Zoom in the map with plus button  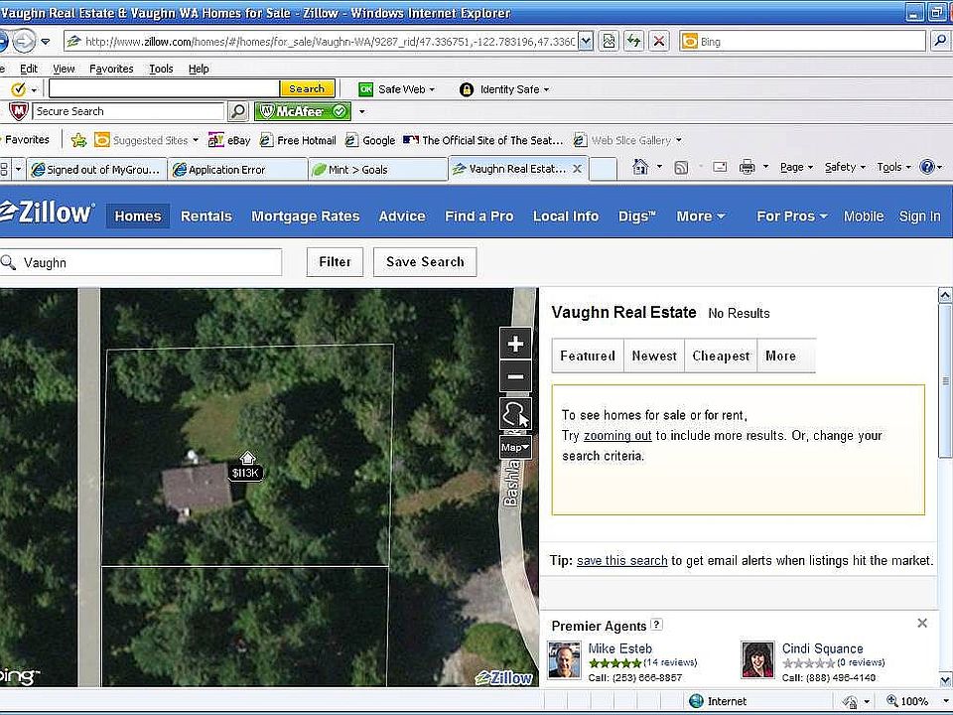tap(515, 344)
